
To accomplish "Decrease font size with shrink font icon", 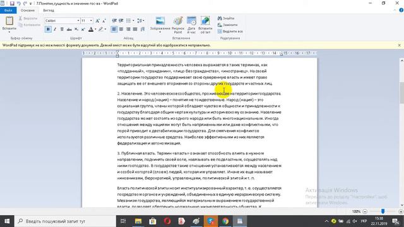I will (104, 21).
